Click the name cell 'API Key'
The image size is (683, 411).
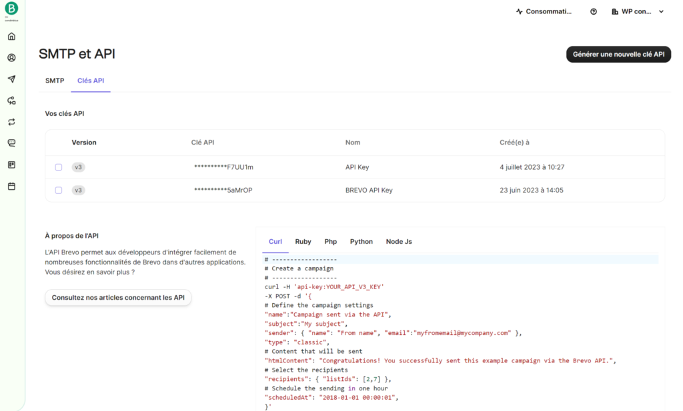(358, 167)
